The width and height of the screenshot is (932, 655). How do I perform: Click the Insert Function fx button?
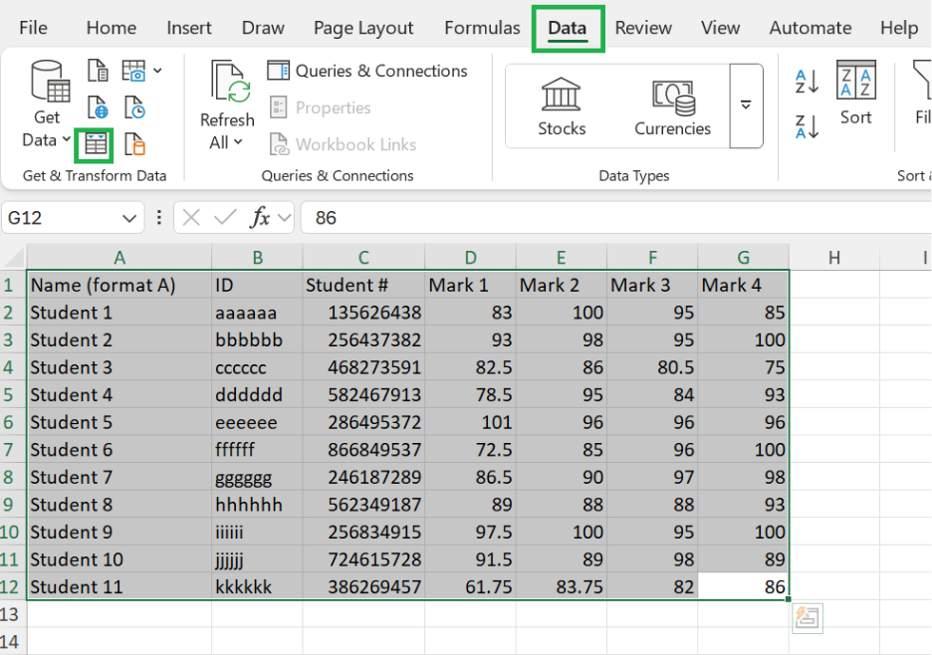[261, 217]
